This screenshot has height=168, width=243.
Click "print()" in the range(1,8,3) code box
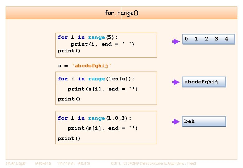click(x=69, y=138)
